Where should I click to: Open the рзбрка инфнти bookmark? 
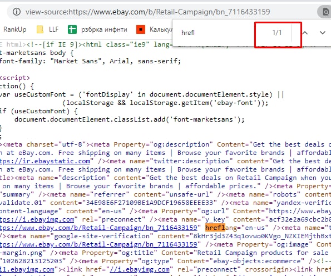coord(104,29)
